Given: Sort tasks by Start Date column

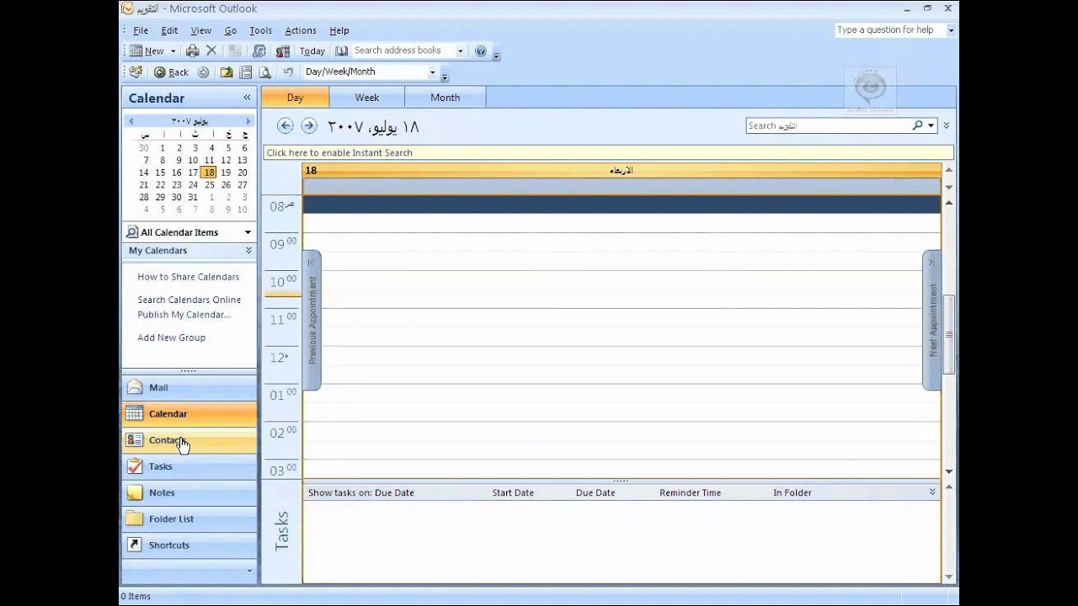Looking at the screenshot, I should point(513,492).
